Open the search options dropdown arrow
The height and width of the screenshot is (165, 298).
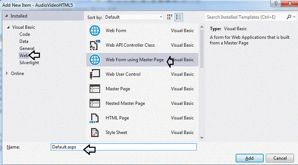[x=294, y=17]
